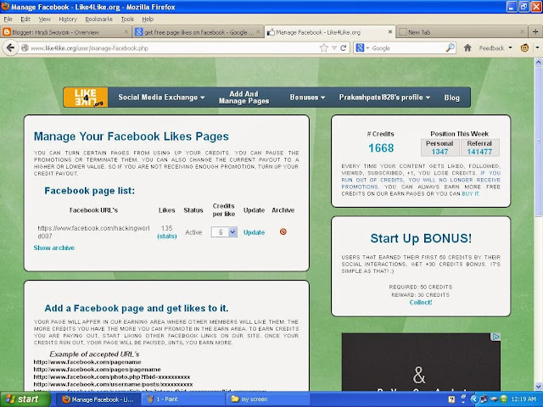Viewport: 543px width, 407px height.
Task: Open the Bookmarks menu
Action: pos(98,19)
